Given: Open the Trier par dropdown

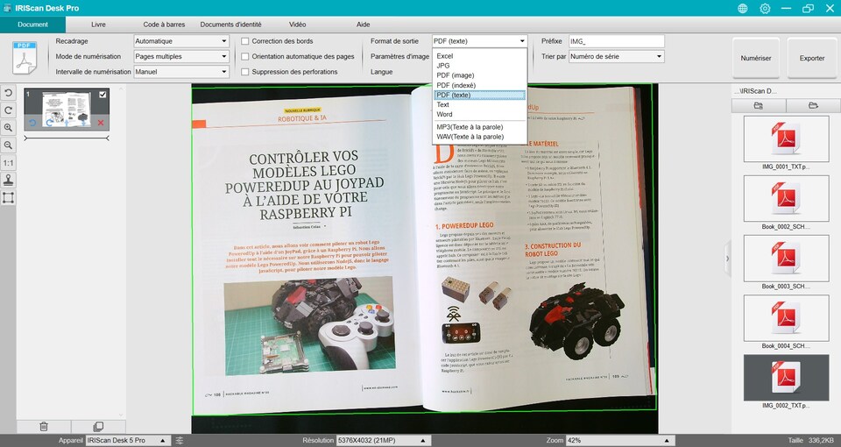Looking at the screenshot, I should pos(616,56).
